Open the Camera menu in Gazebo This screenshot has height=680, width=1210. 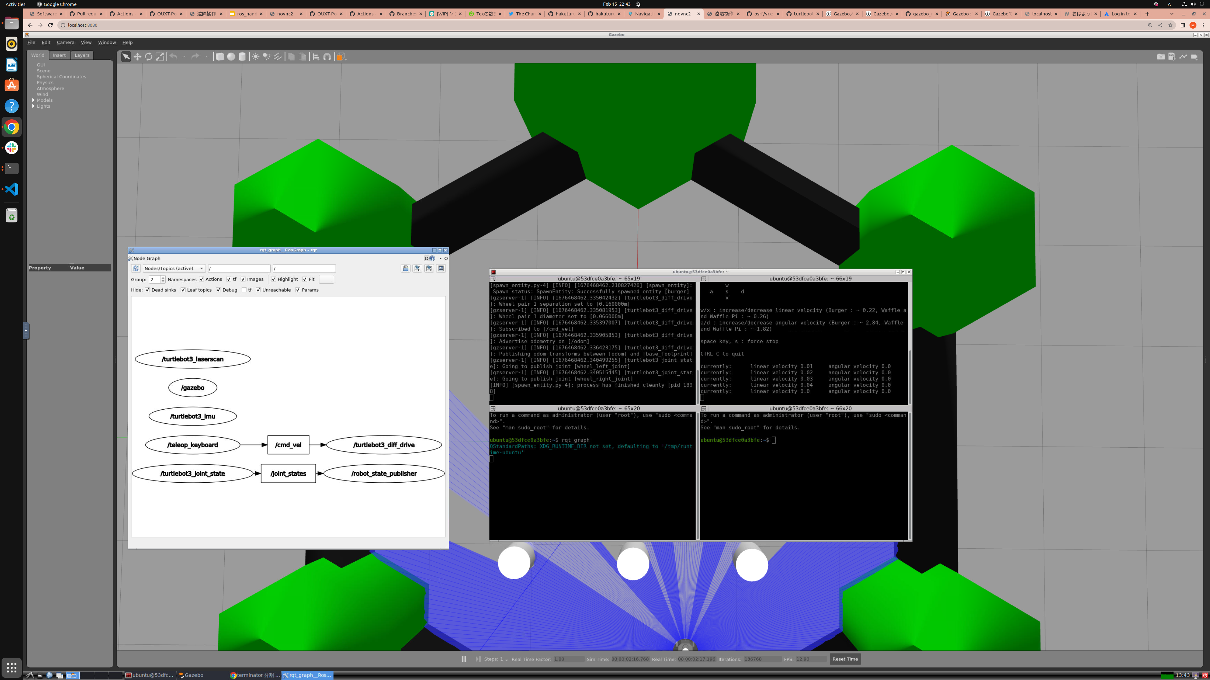(x=65, y=42)
